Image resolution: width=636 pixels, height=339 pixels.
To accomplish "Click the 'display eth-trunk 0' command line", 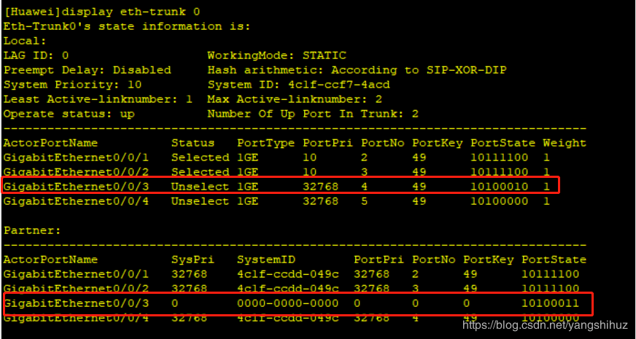I will (x=102, y=12).
